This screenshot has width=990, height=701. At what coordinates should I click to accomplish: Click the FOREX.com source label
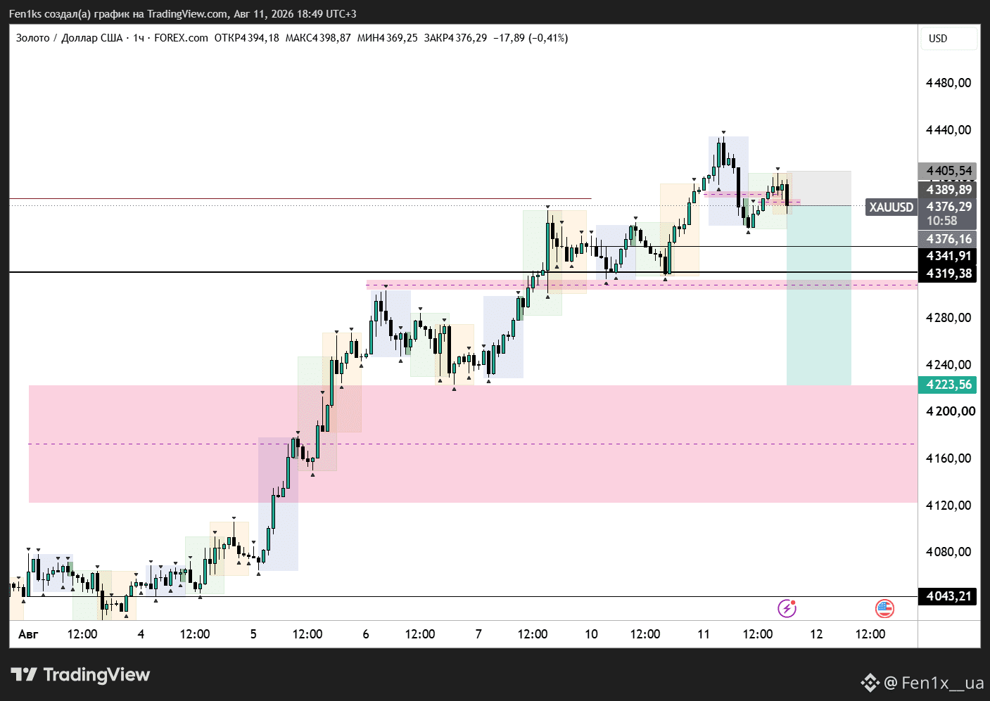(181, 38)
